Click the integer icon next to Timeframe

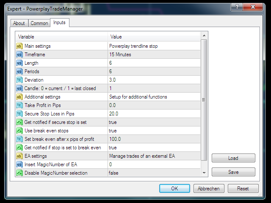19,55
